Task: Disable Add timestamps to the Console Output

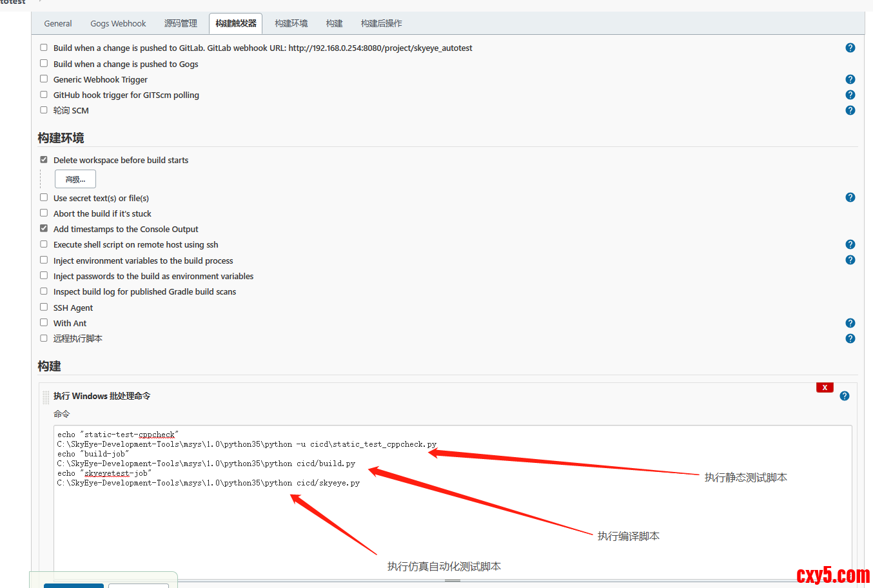Action: [x=44, y=228]
